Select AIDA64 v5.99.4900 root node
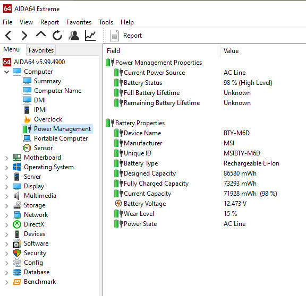Screen dimensions: 306x296 (x=39, y=62)
